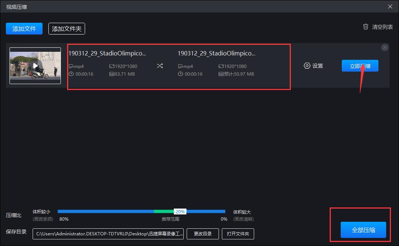Select the output file name on the right
Image resolution: width=399 pixels, height=246 pixels.
point(216,53)
